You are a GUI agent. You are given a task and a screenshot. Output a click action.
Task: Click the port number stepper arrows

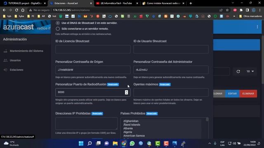(127, 92)
